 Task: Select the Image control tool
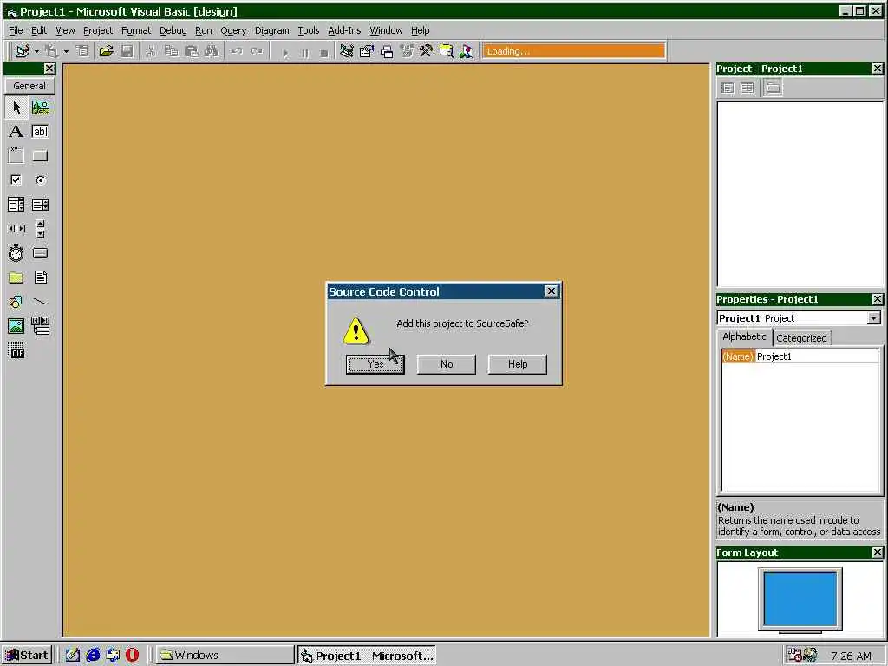[x=16, y=326]
